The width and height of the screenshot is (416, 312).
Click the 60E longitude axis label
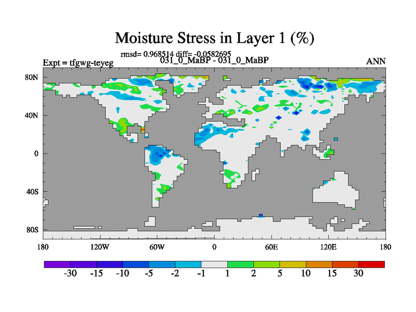271,246
